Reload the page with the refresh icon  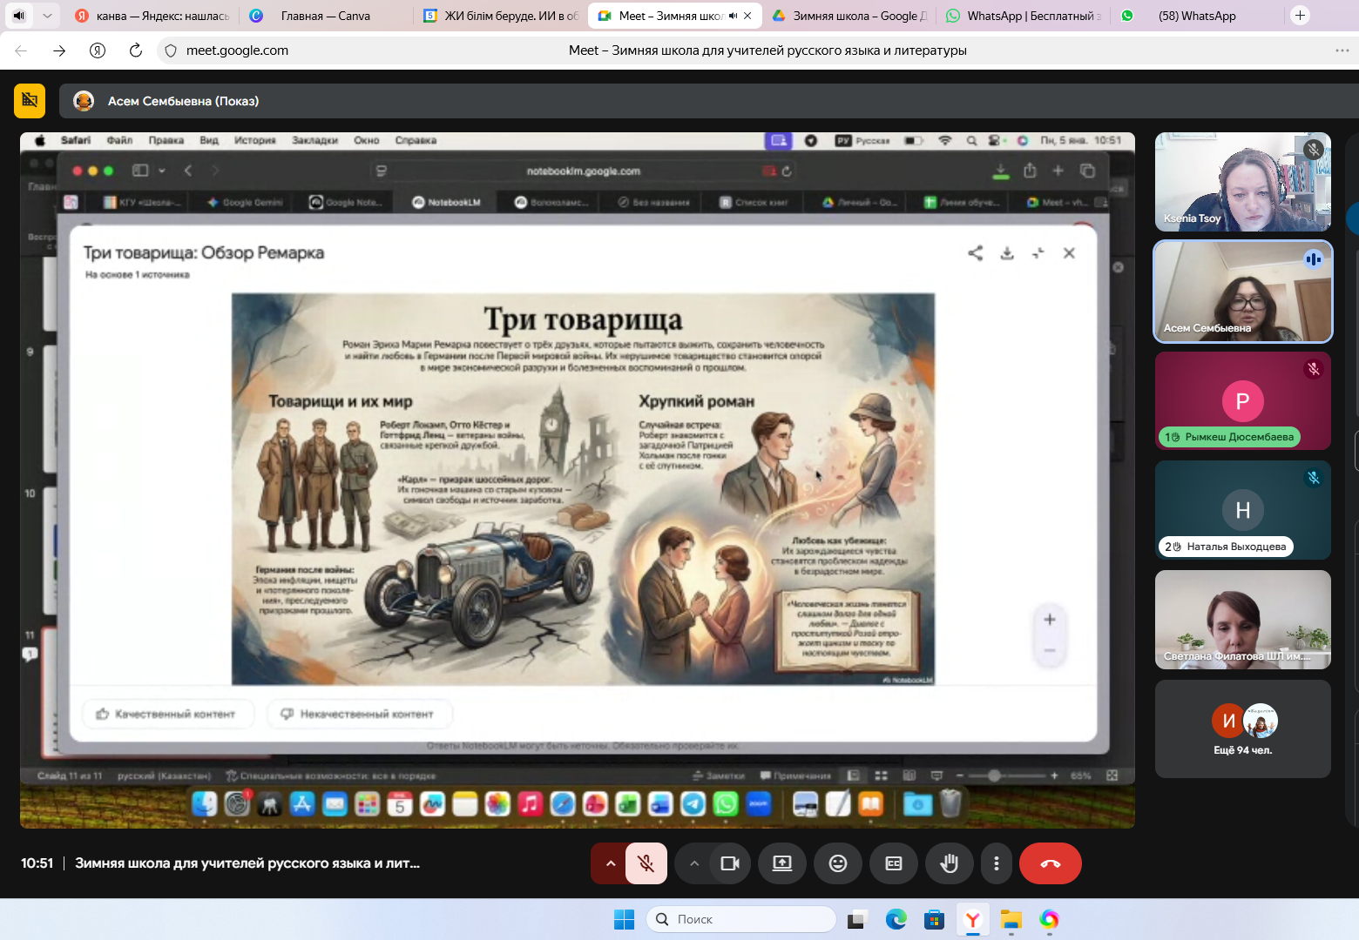[136, 50]
